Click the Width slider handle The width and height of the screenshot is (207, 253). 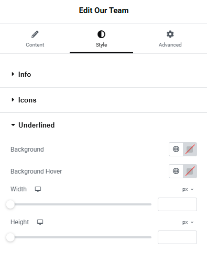tap(10, 204)
